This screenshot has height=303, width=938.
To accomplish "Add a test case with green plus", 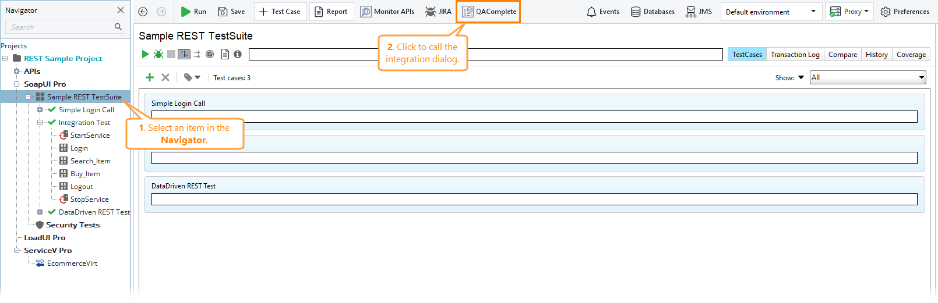I will [x=150, y=77].
